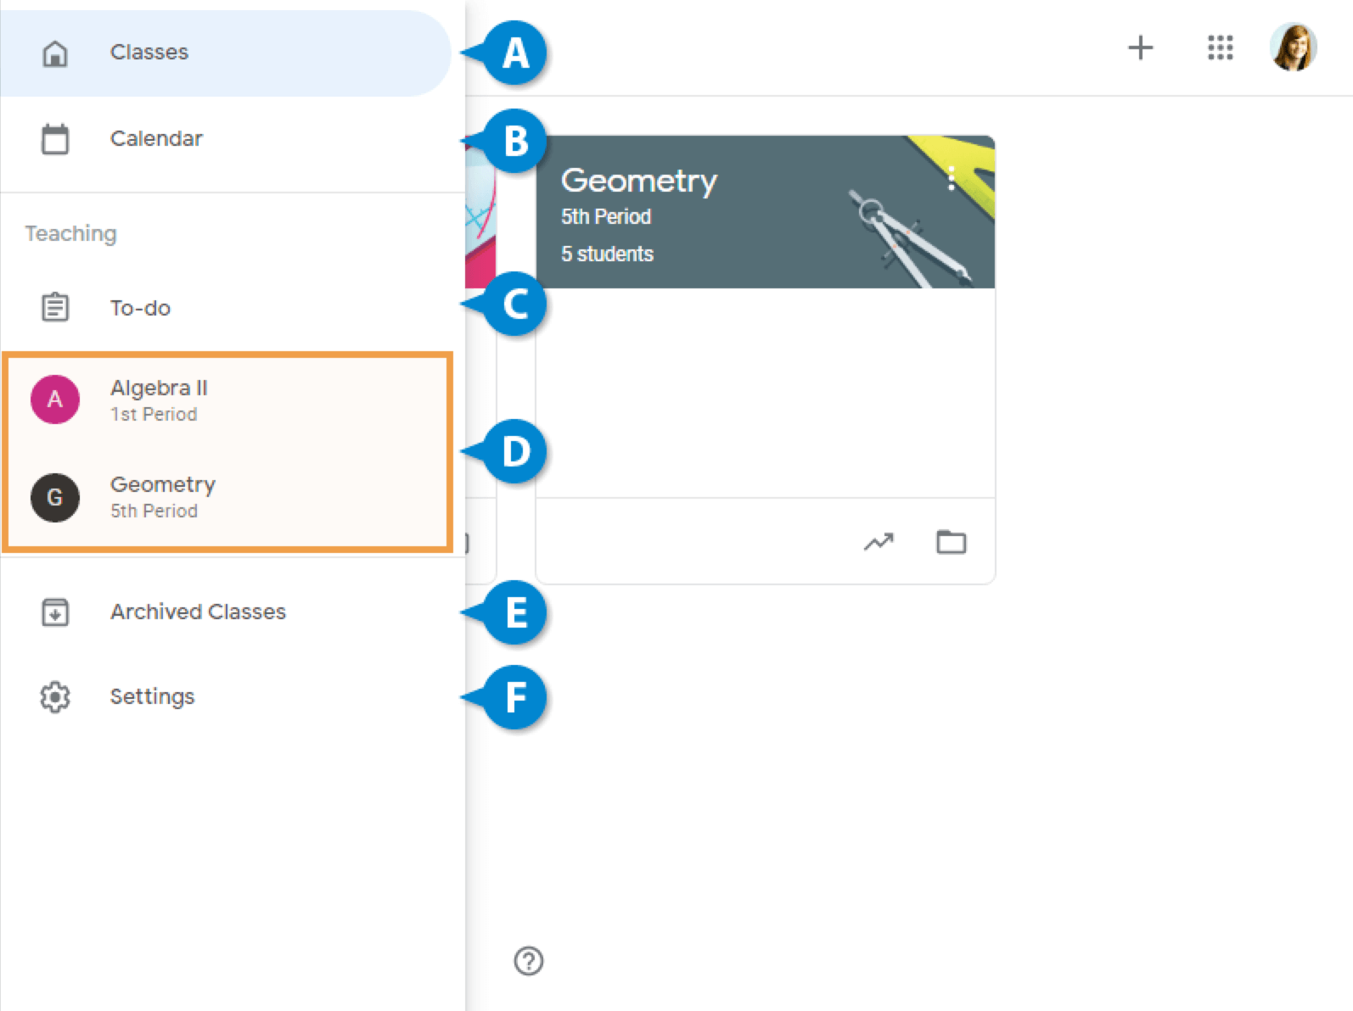Image resolution: width=1353 pixels, height=1011 pixels.
Task: Click the Archived Classes box icon
Action: (55, 612)
